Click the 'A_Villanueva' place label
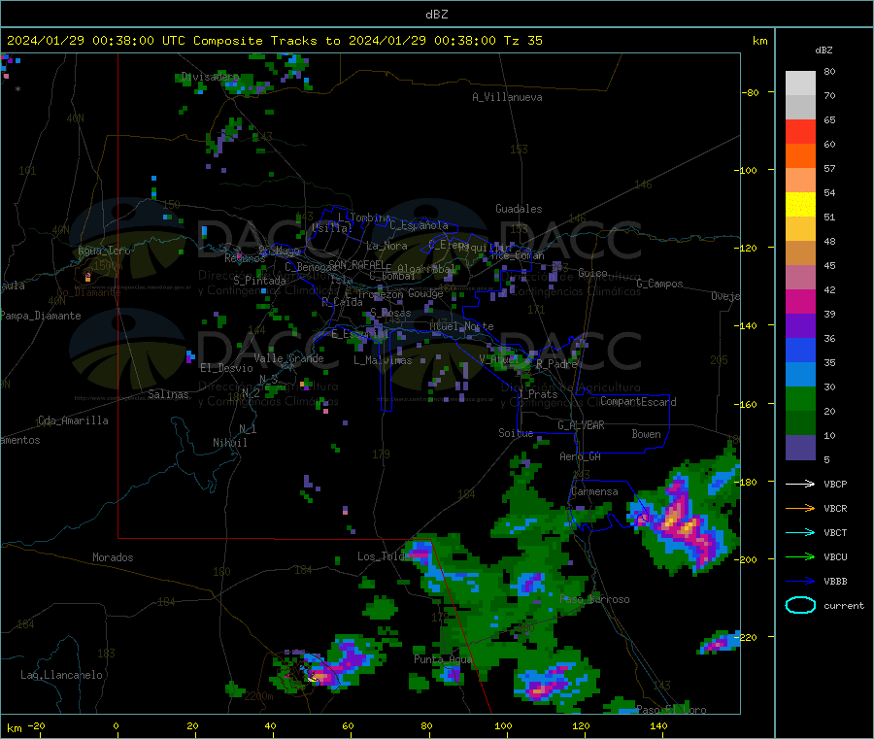 pos(507,97)
